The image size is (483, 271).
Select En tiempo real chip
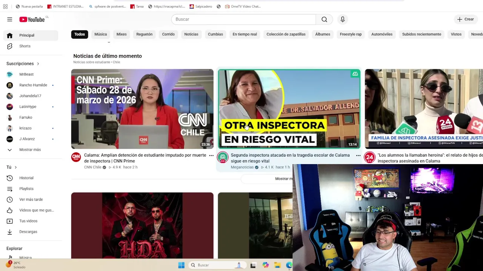pyautogui.click(x=245, y=34)
